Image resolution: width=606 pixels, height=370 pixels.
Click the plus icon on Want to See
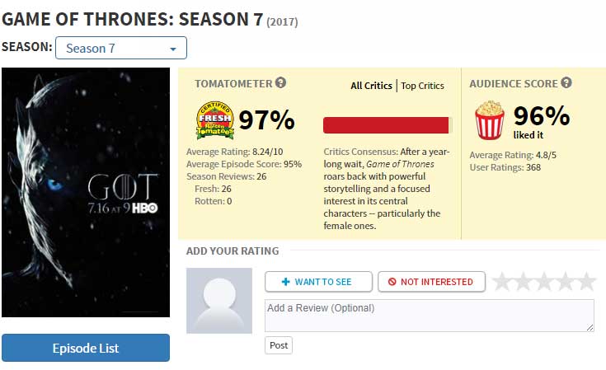click(x=285, y=282)
